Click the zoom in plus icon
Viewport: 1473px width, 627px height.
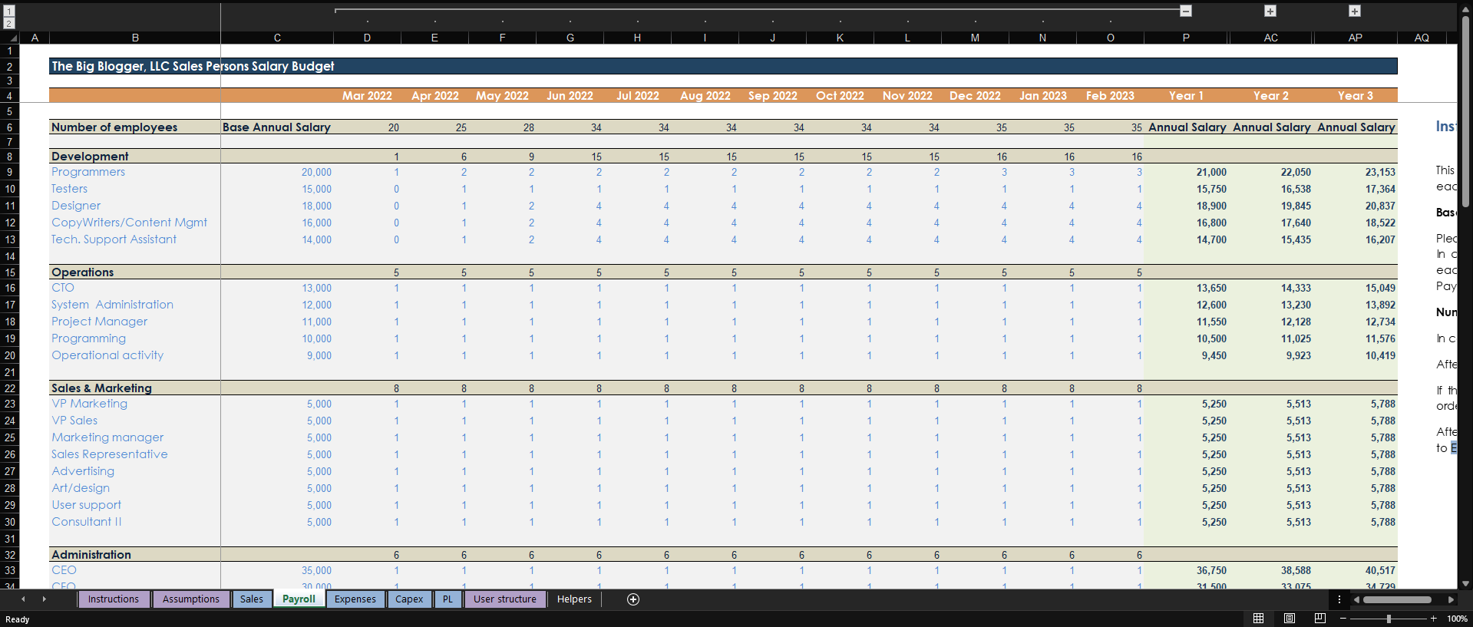point(1433,619)
